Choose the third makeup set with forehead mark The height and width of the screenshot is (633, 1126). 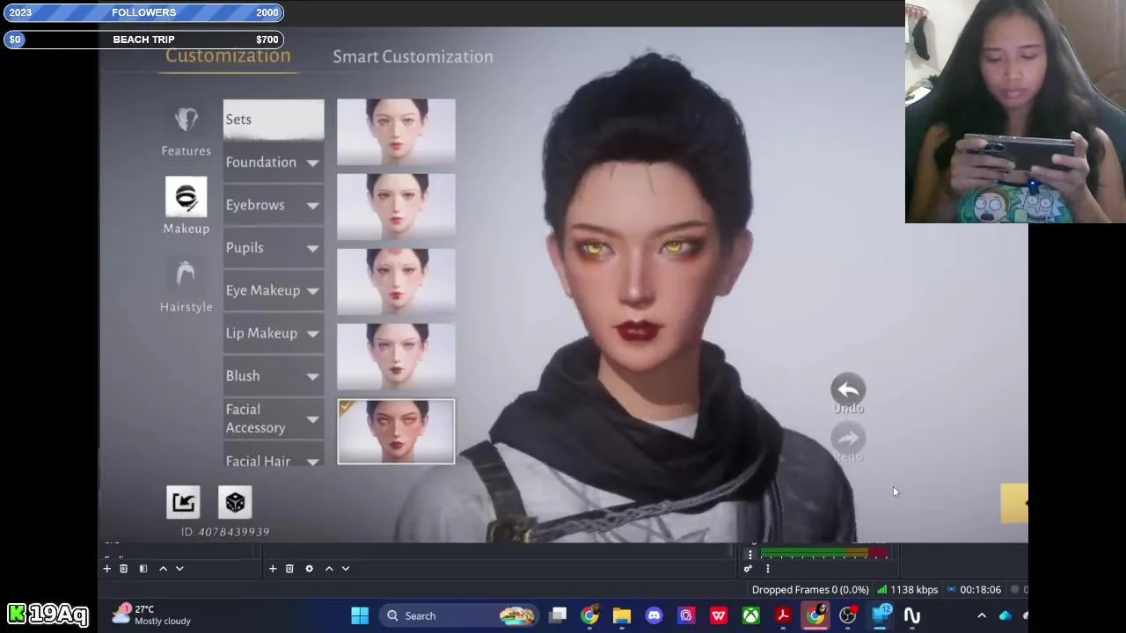pyautogui.click(x=396, y=281)
